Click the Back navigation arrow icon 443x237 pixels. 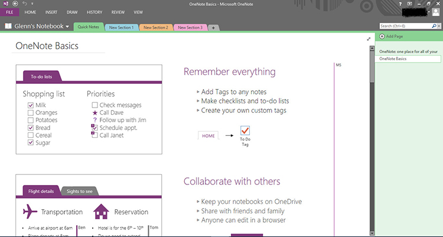(15, 4)
